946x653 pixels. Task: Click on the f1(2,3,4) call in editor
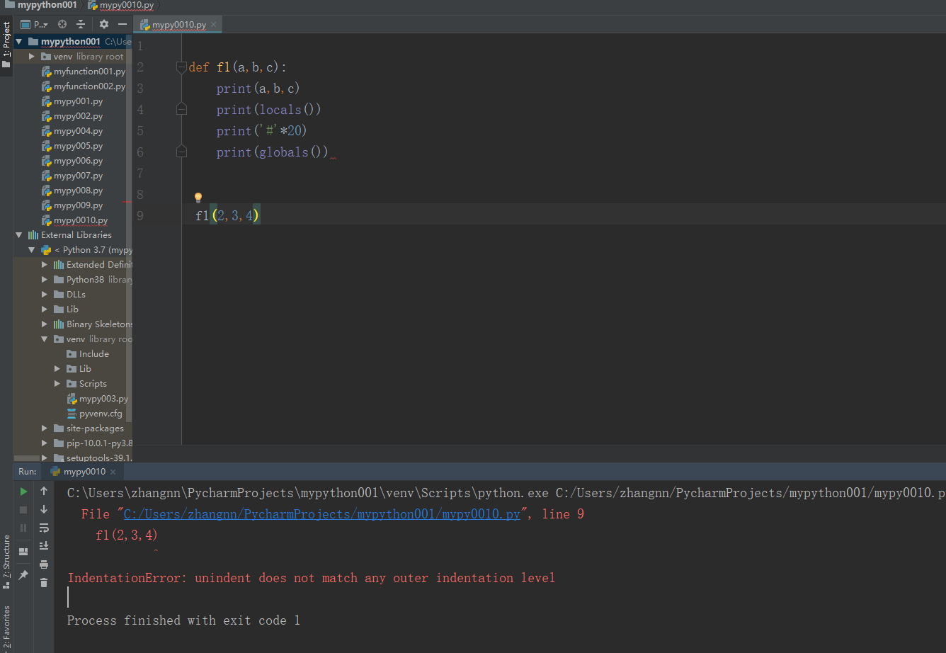[227, 216]
